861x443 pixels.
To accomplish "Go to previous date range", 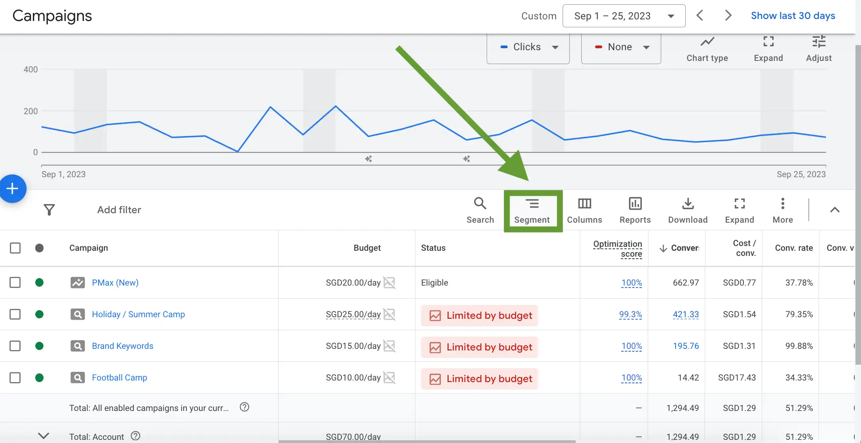I will tap(700, 15).
